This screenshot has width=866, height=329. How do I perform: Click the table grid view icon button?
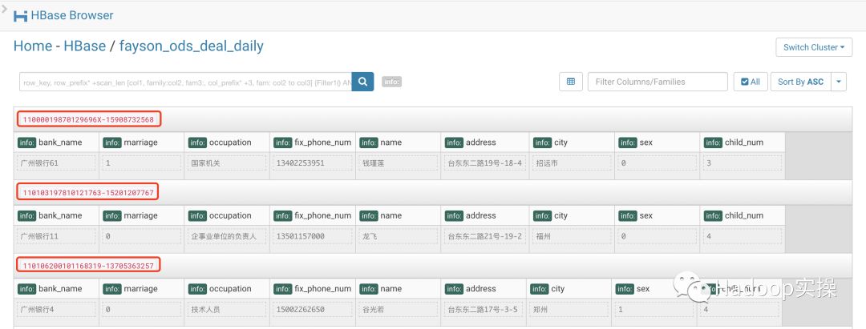(x=571, y=82)
